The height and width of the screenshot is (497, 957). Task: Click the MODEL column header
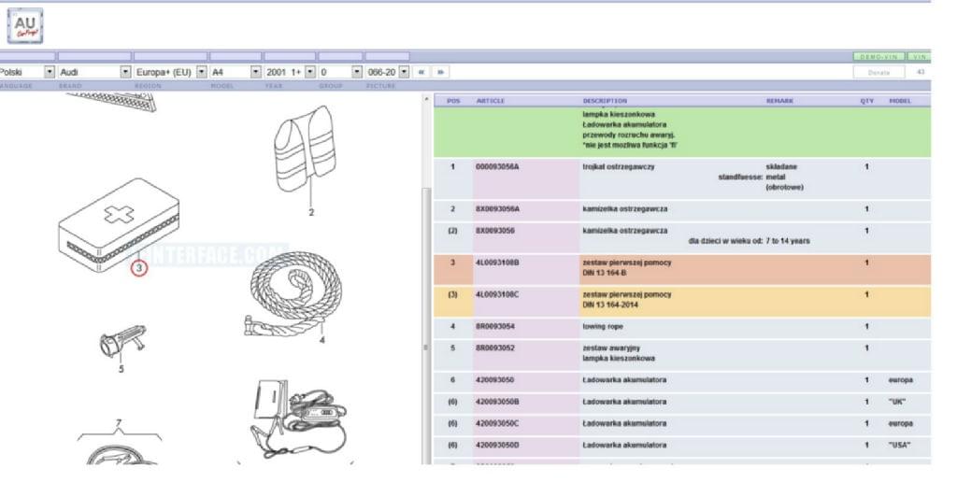click(900, 101)
